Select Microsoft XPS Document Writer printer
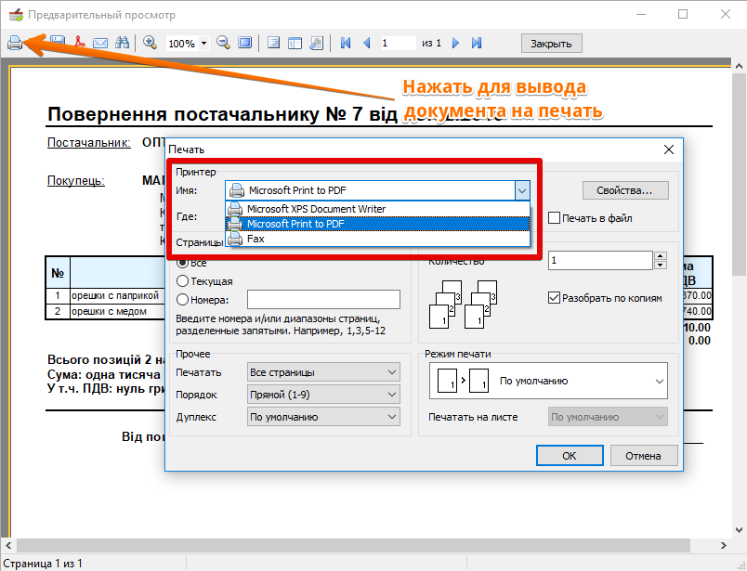The image size is (747, 571). tap(378, 209)
